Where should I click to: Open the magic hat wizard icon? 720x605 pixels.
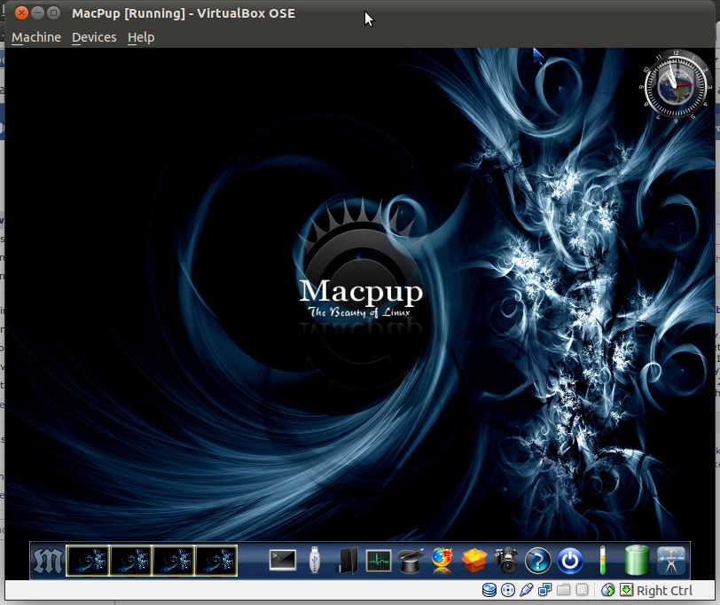[x=411, y=561]
